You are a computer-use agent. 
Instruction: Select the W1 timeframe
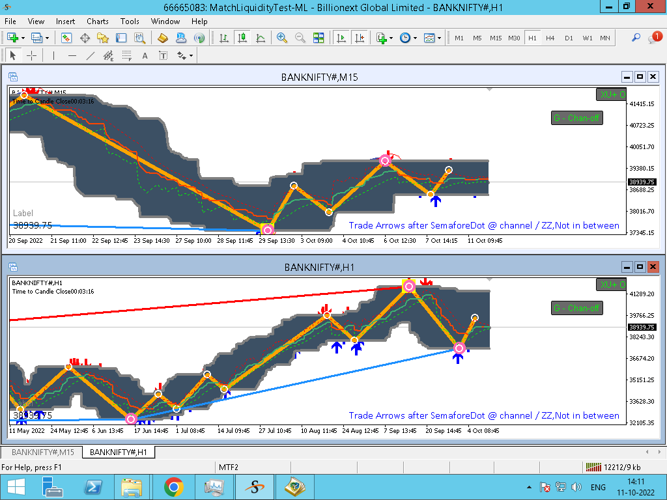click(x=588, y=38)
